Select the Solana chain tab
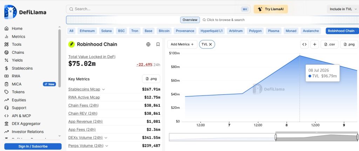359x151 pixels. point(107,31)
